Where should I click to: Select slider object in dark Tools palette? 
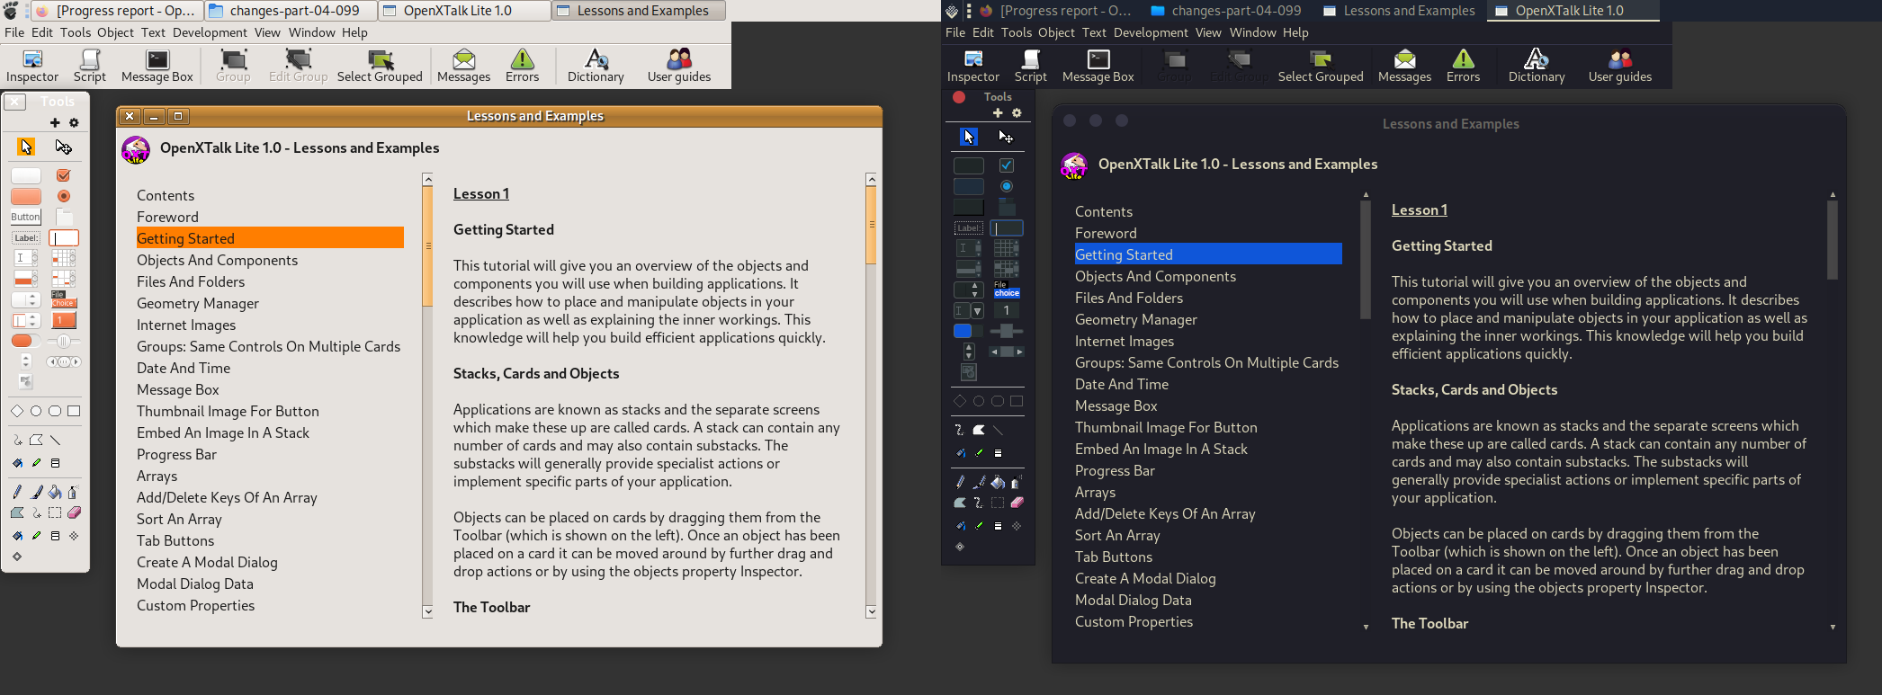point(1007,331)
